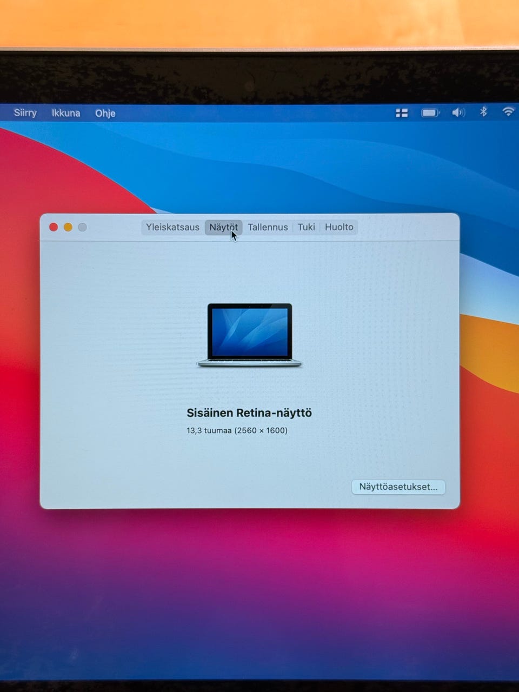Select the Näytöt tab

pyautogui.click(x=223, y=228)
